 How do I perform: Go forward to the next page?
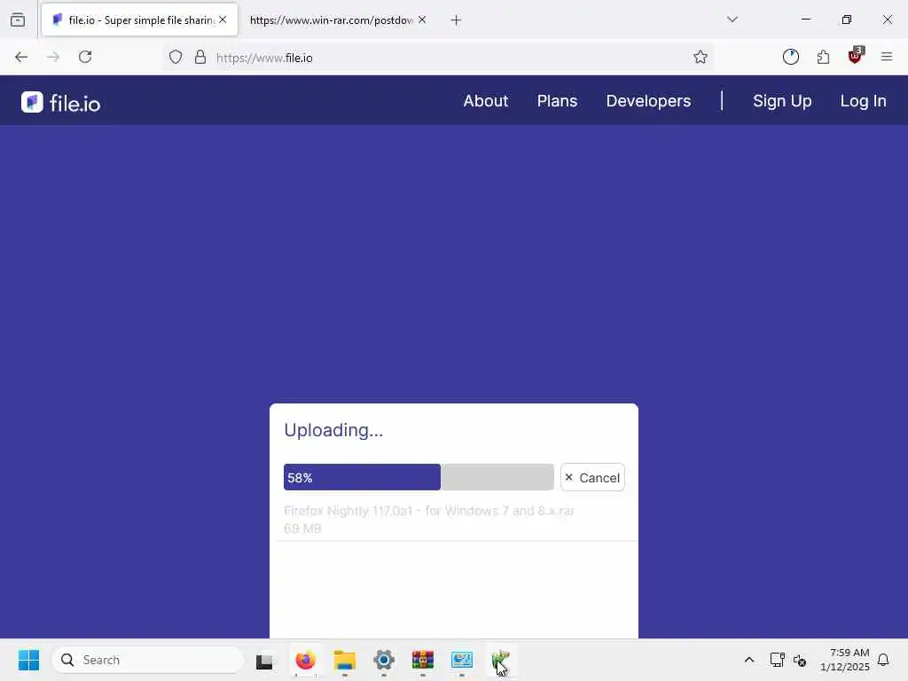[x=53, y=57]
